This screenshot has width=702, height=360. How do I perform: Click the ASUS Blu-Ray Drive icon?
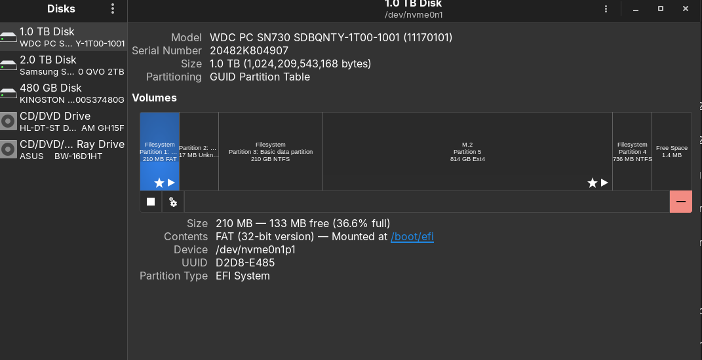(x=9, y=150)
